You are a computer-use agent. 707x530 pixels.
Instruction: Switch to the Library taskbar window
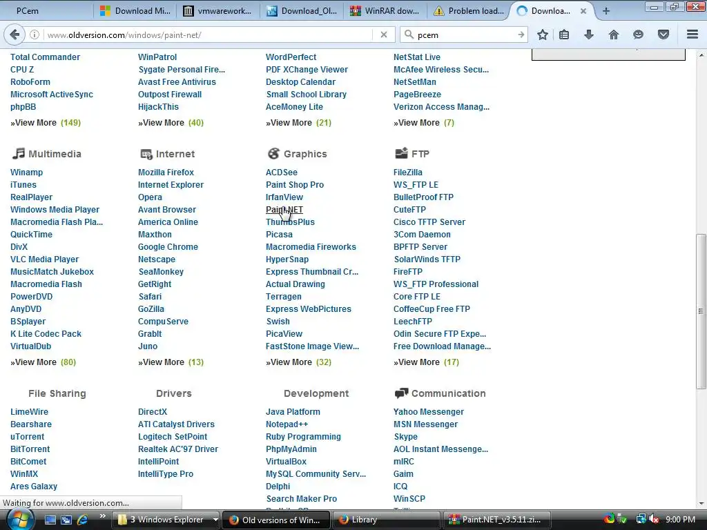click(387, 520)
